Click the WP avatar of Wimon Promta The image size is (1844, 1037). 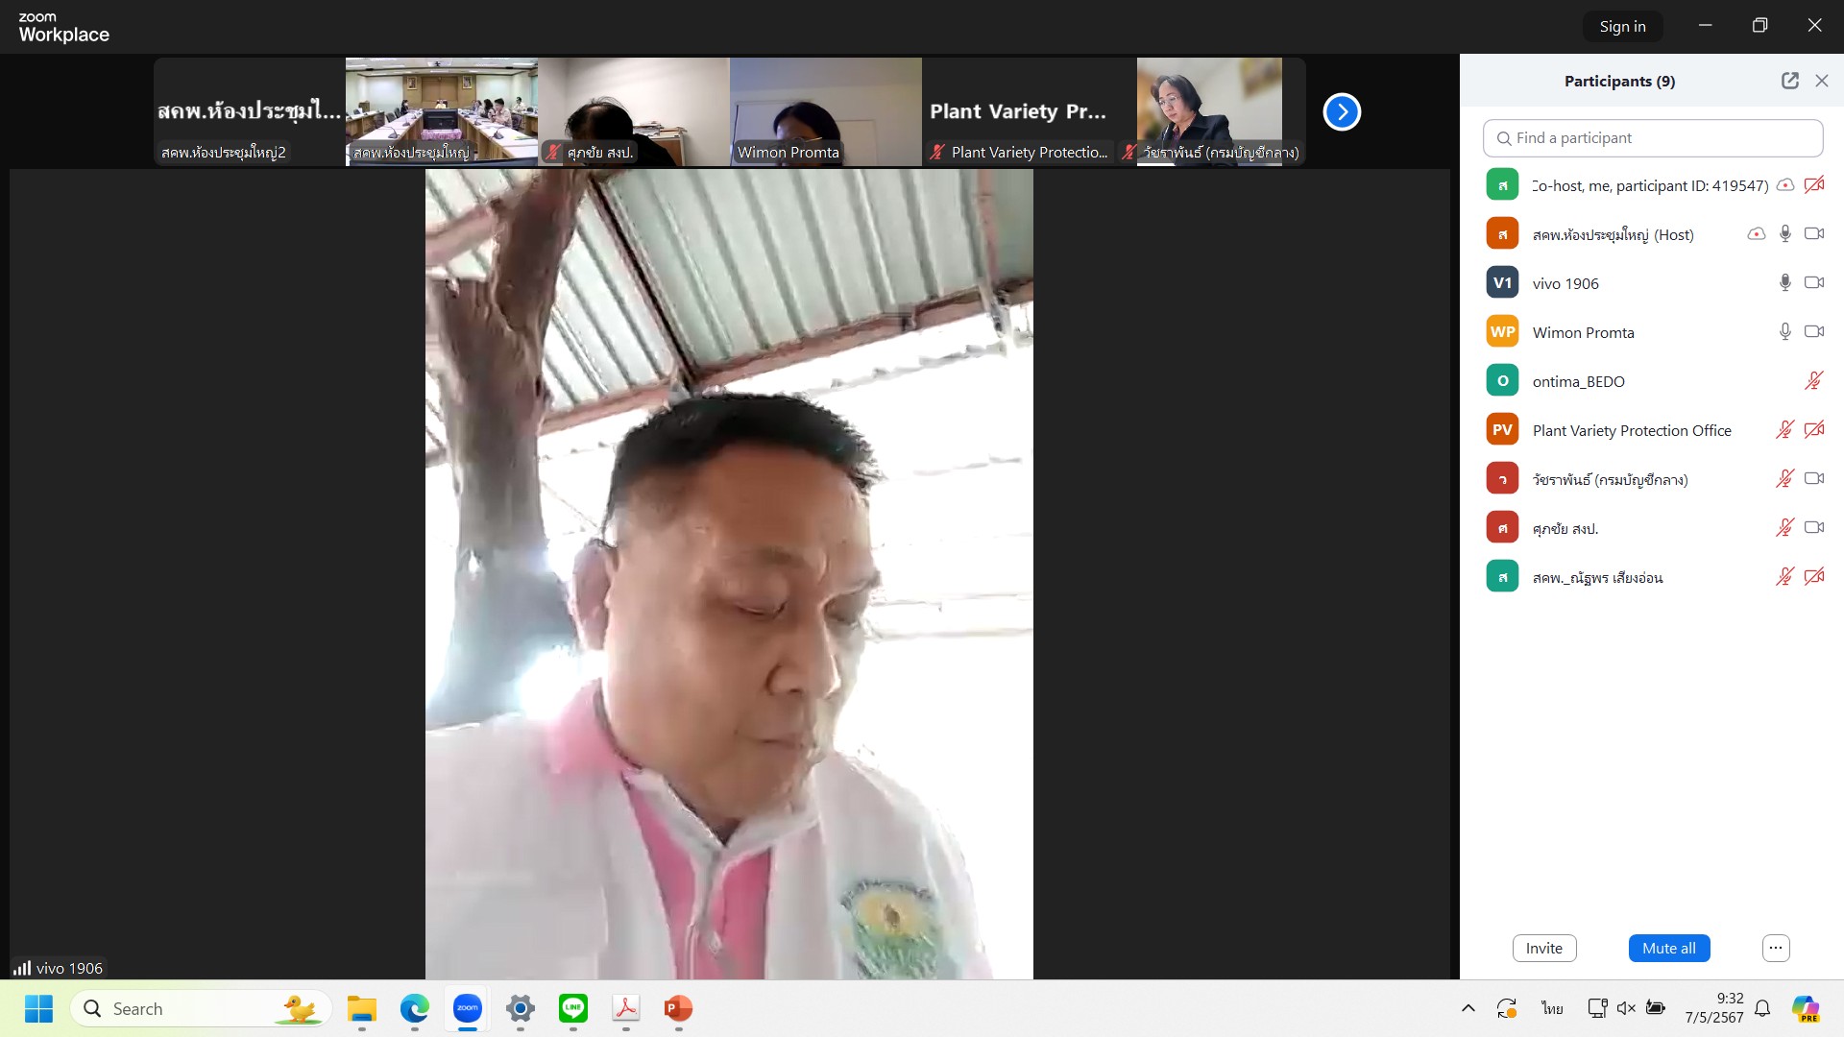[x=1502, y=332]
